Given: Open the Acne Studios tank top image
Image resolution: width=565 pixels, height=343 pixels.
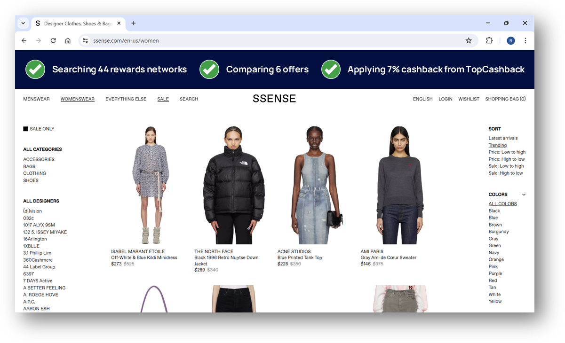Looking at the screenshot, I should (317, 185).
